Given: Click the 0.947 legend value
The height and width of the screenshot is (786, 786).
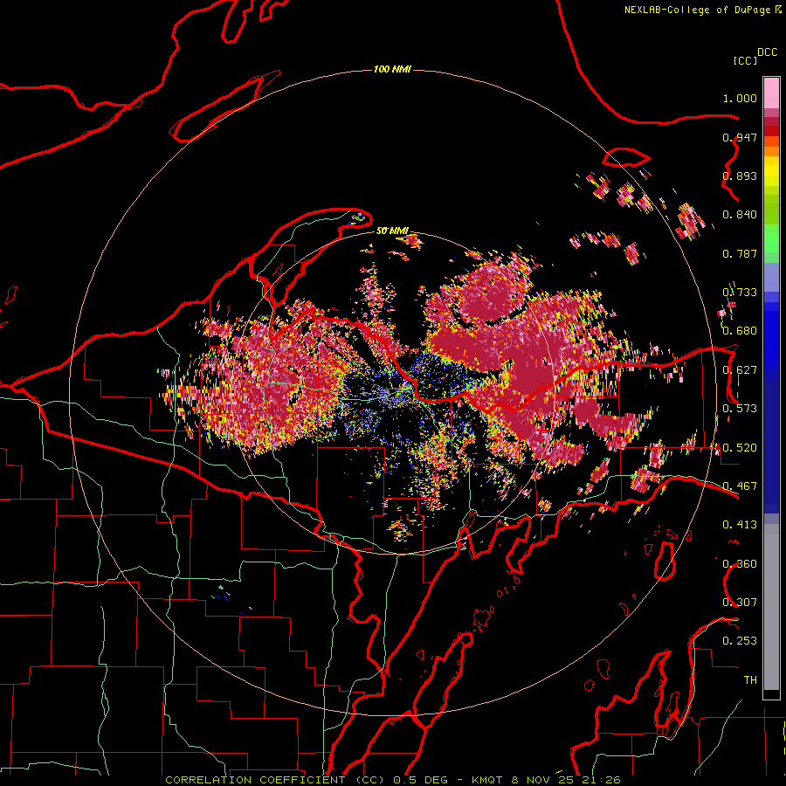Looking at the screenshot, I should pos(740,137).
